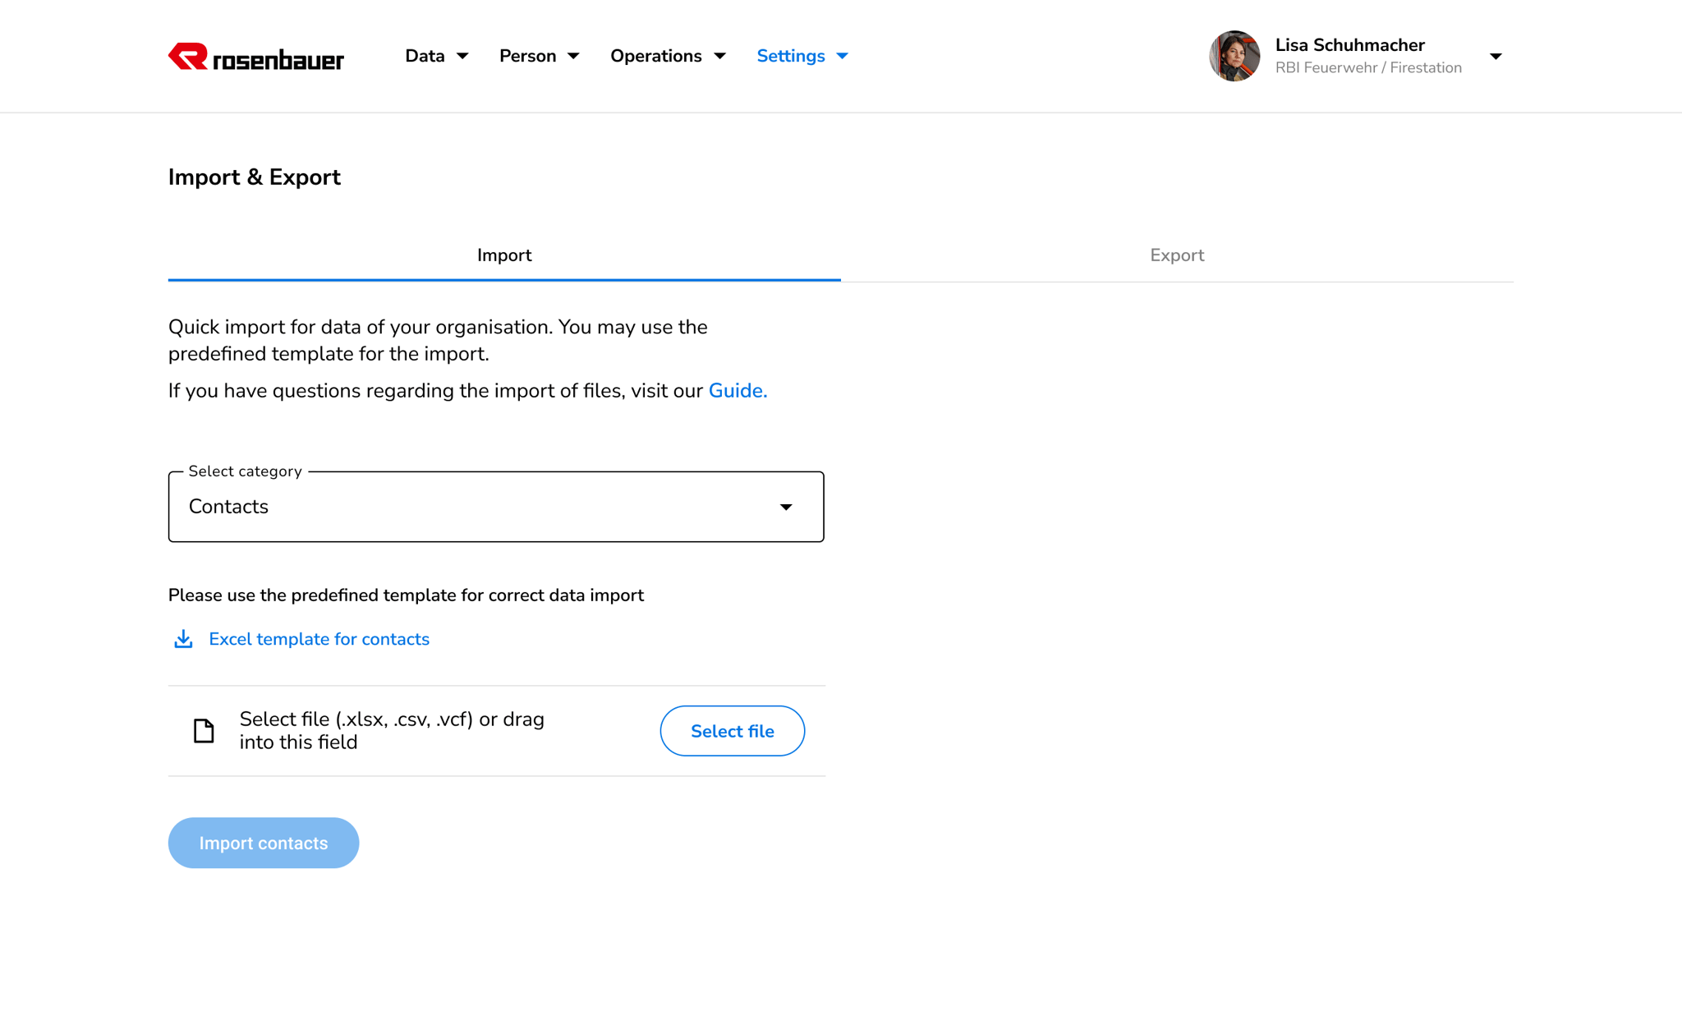Click the Lisa Schuhmacher user name
The height and width of the screenshot is (1025, 1682).
[1349, 45]
